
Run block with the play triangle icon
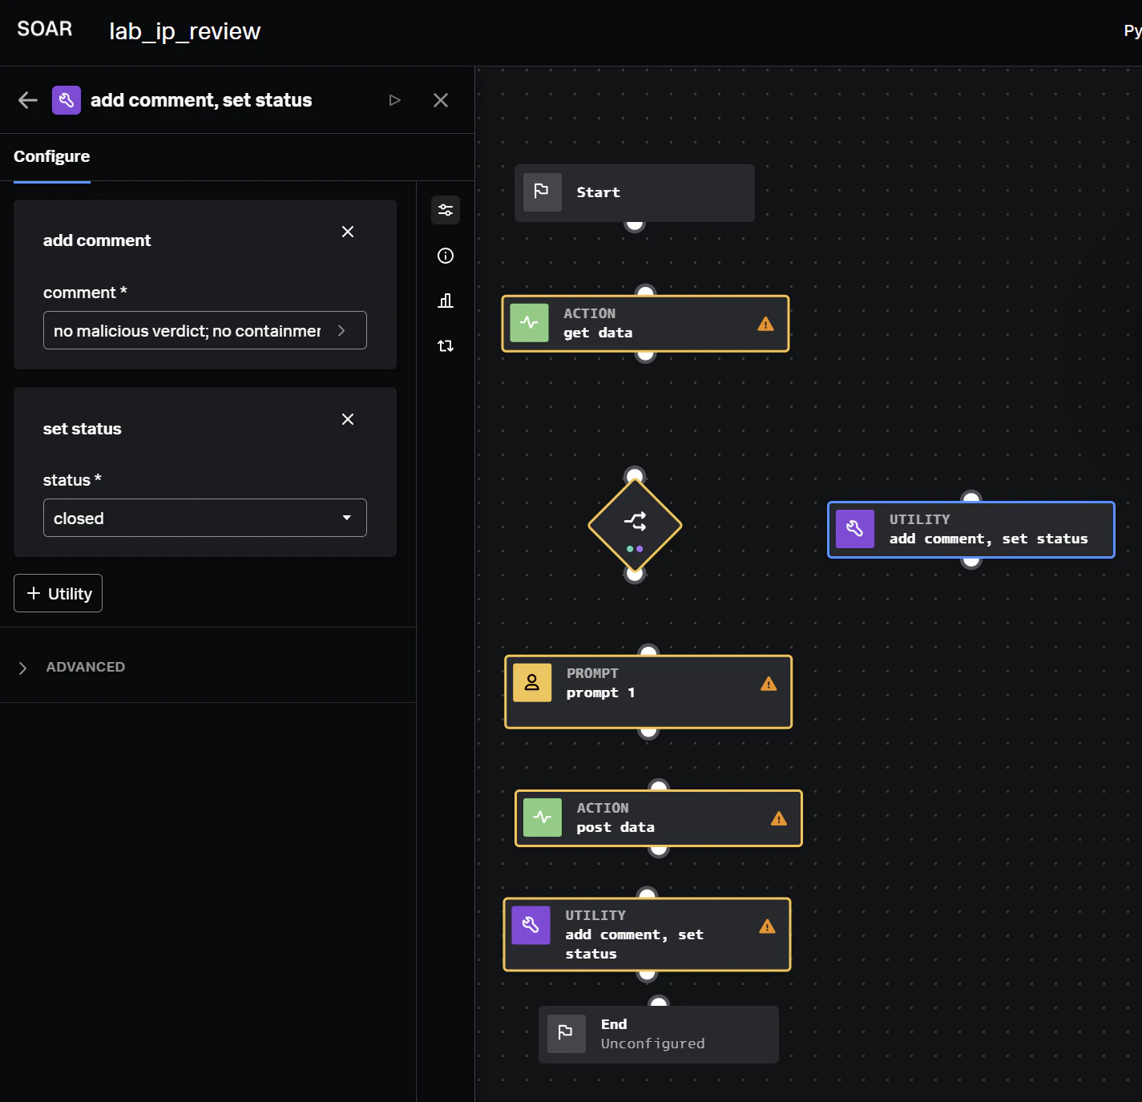pos(394,100)
